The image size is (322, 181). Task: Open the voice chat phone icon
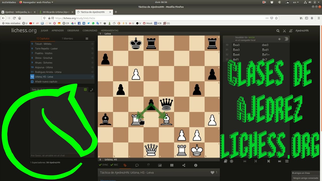[91, 89]
